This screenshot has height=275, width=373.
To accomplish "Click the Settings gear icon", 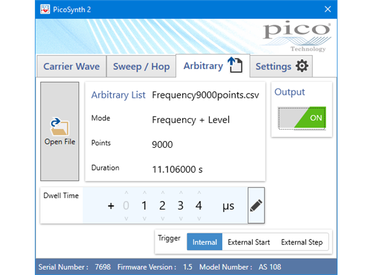I will click(x=302, y=66).
